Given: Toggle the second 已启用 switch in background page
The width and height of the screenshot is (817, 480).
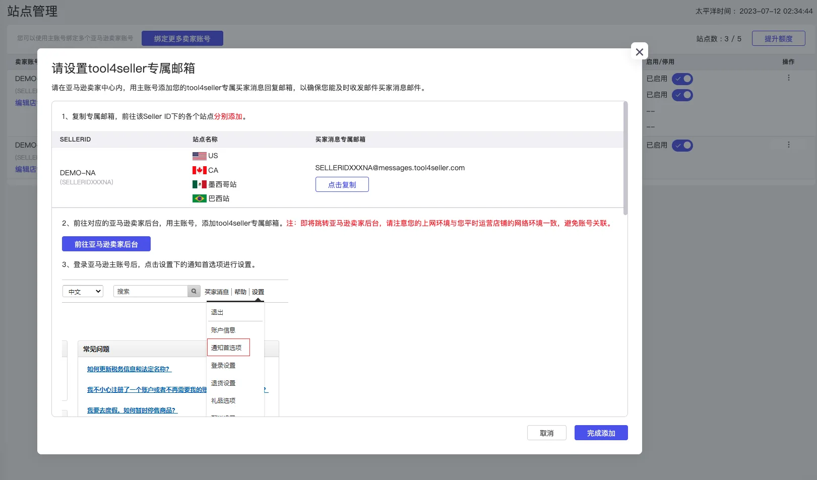Looking at the screenshot, I should [x=682, y=95].
